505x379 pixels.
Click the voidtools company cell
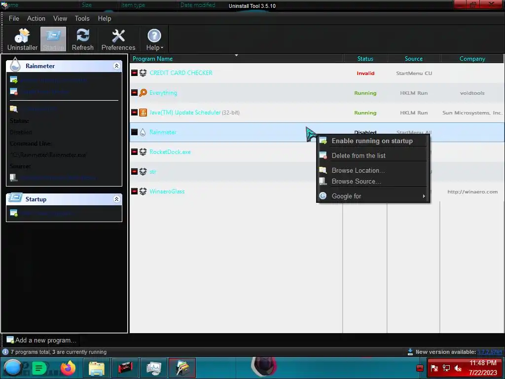click(x=472, y=93)
